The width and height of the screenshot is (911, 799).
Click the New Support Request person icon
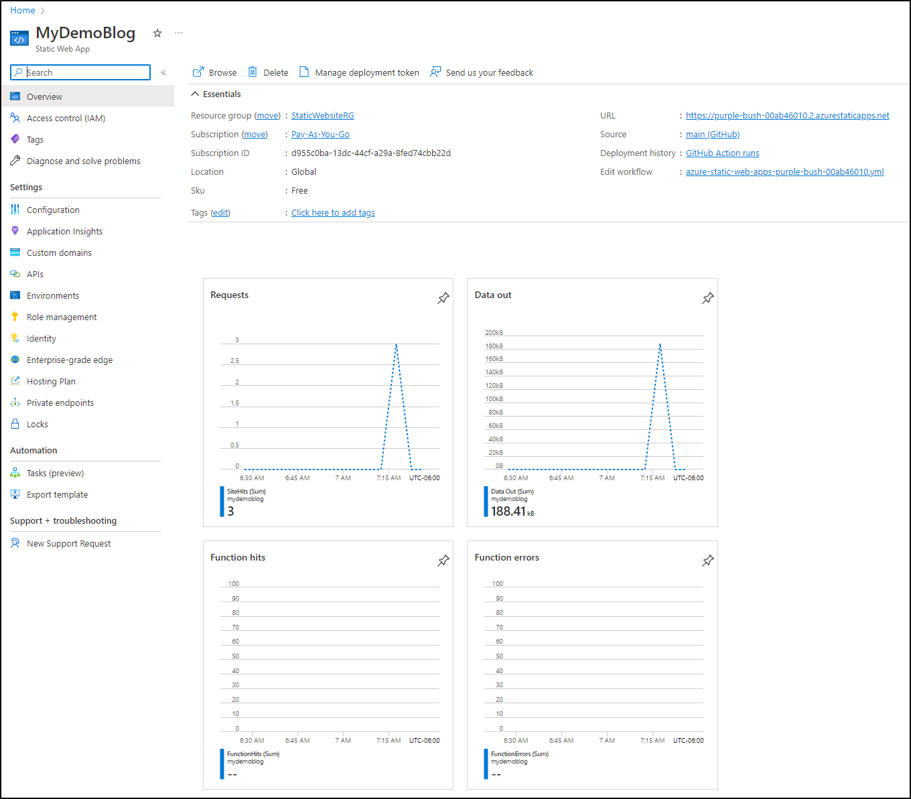(15, 543)
